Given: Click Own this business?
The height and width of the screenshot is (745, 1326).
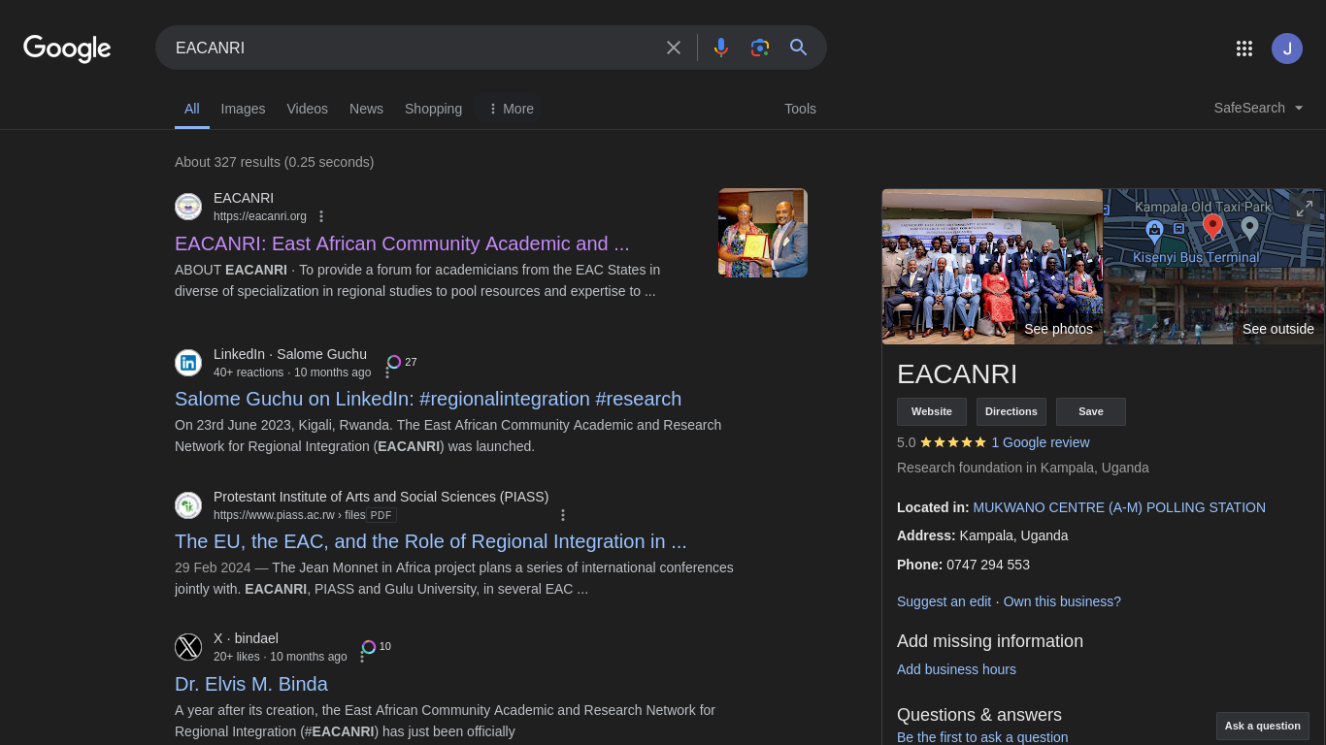Looking at the screenshot, I should 1062,601.
